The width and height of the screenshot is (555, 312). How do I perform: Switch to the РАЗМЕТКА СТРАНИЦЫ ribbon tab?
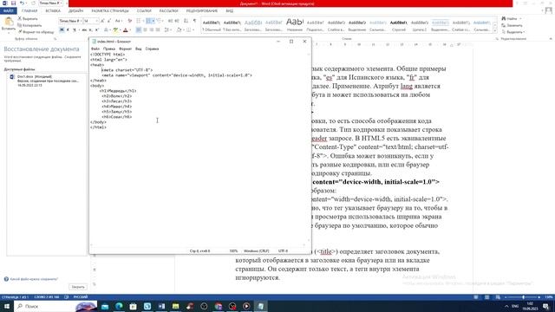pyautogui.click(x=110, y=11)
